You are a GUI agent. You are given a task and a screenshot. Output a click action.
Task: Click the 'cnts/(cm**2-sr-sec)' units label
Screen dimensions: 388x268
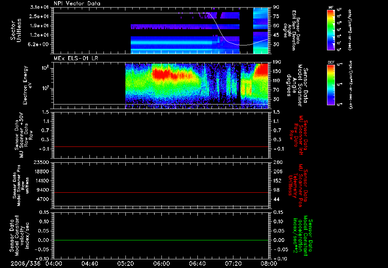[350, 30]
